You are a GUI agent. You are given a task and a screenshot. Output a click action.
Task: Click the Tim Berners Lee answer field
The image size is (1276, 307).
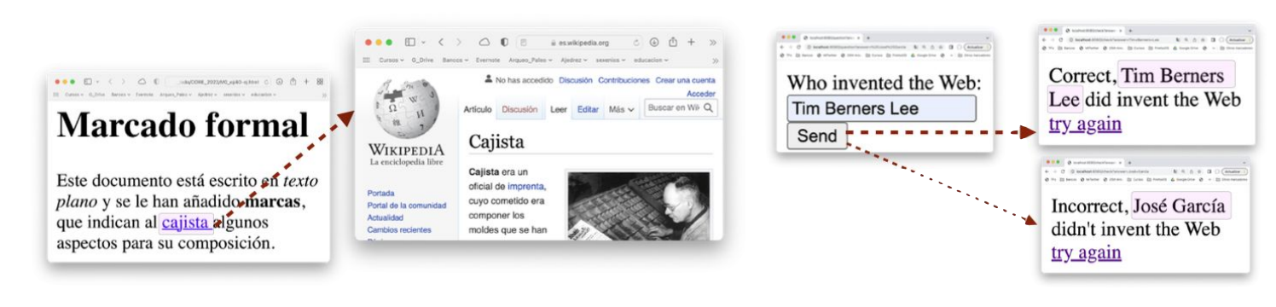click(881, 108)
